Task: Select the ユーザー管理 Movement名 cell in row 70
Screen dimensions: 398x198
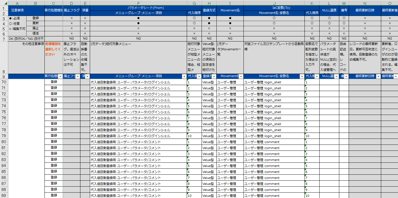Action: 230,82
